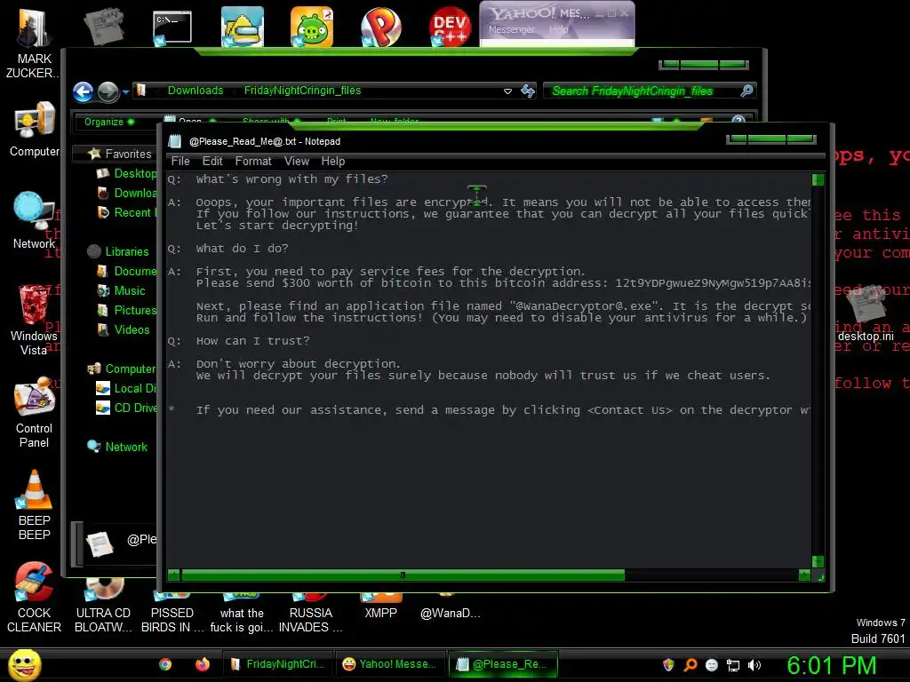Click the security shield tray icon
The width and height of the screenshot is (910, 682).
(x=668, y=664)
